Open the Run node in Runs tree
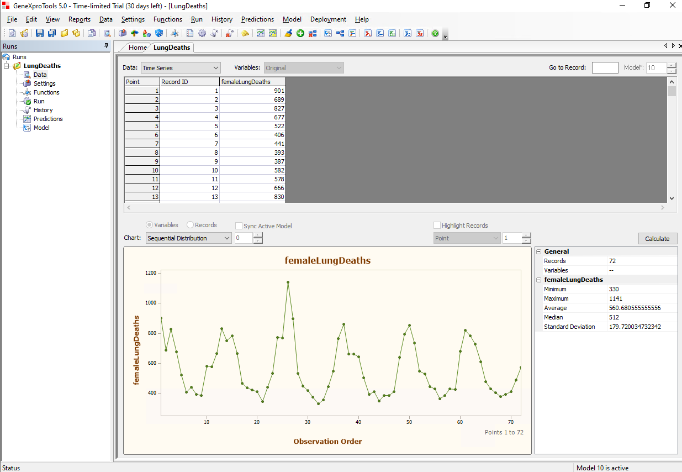The height and width of the screenshot is (472, 682). pyautogui.click(x=39, y=101)
